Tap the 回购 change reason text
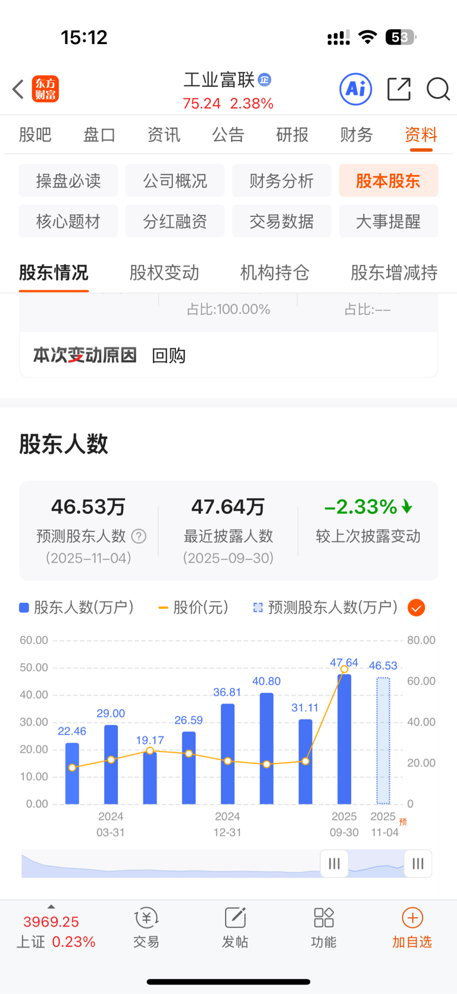457x994 pixels. [x=169, y=355]
